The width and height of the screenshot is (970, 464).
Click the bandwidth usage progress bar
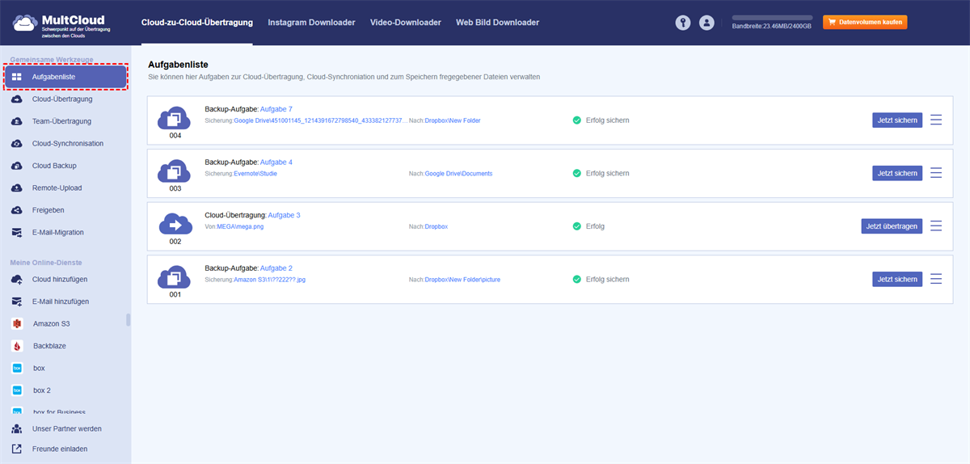point(772,17)
